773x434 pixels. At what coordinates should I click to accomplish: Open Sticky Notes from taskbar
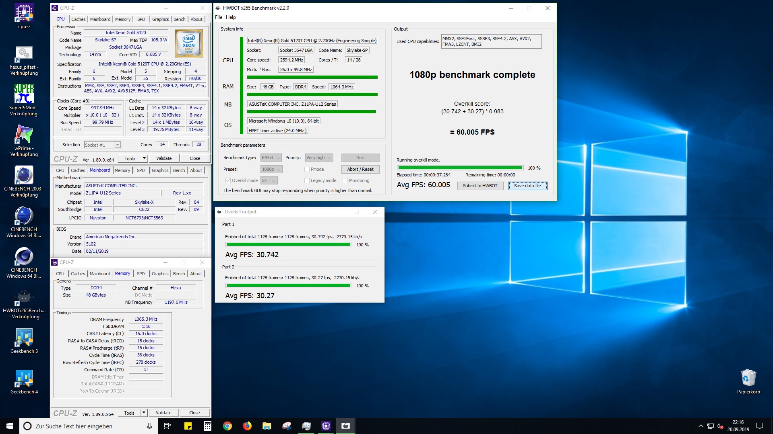click(x=188, y=426)
